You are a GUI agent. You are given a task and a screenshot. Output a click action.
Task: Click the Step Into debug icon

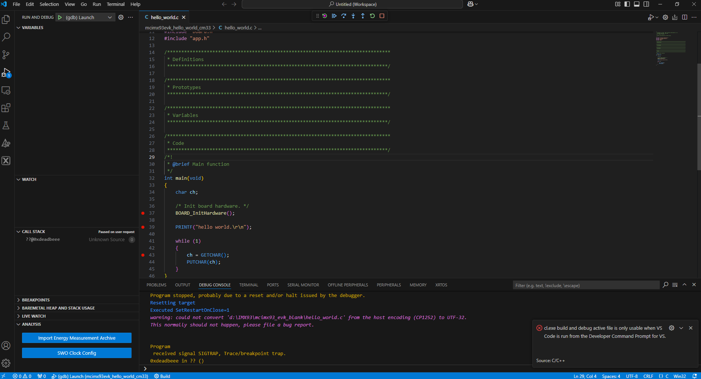pos(353,16)
